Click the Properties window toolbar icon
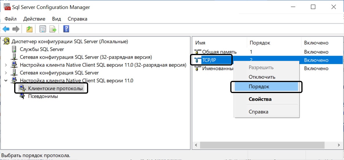Viewport: 344px width, 160px height. click(x=43, y=29)
